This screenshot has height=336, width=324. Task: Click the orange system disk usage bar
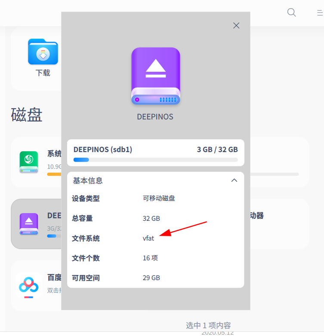(54, 174)
